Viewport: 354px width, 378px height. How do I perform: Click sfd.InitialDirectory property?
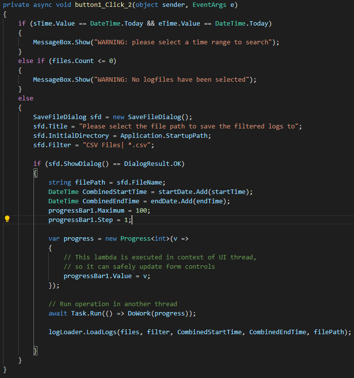point(71,135)
